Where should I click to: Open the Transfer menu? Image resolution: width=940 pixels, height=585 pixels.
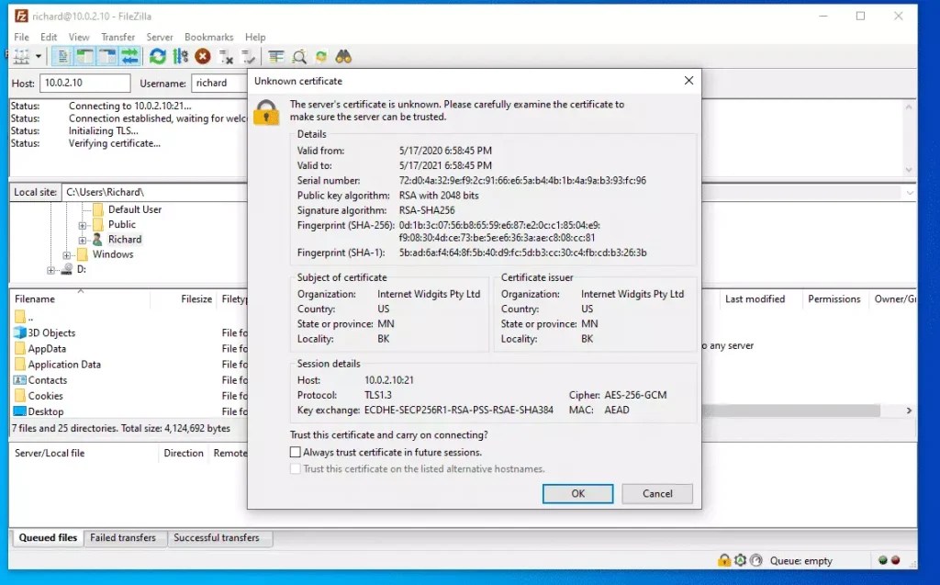point(118,37)
